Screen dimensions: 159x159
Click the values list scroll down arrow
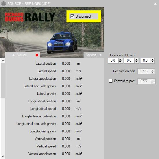(x=3, y=156)
